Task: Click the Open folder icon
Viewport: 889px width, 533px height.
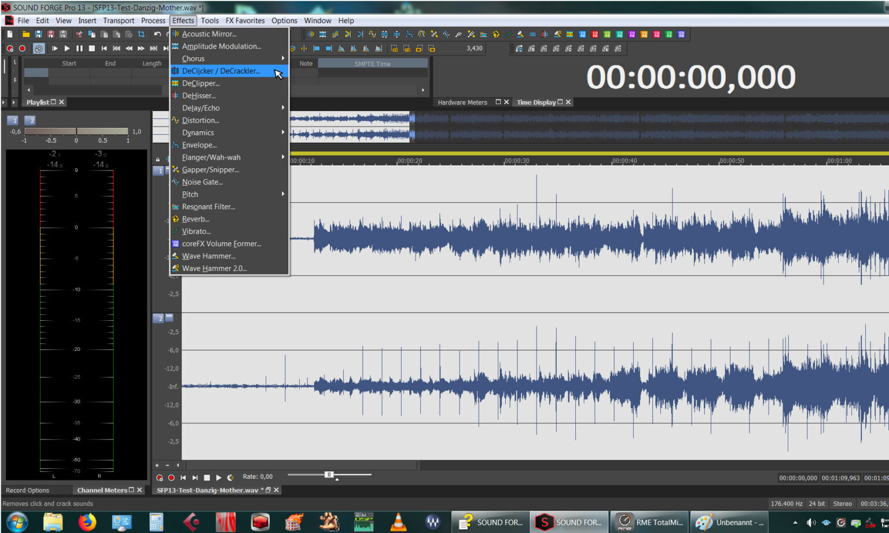Action: pyautogui.click(x=26, y=34)
